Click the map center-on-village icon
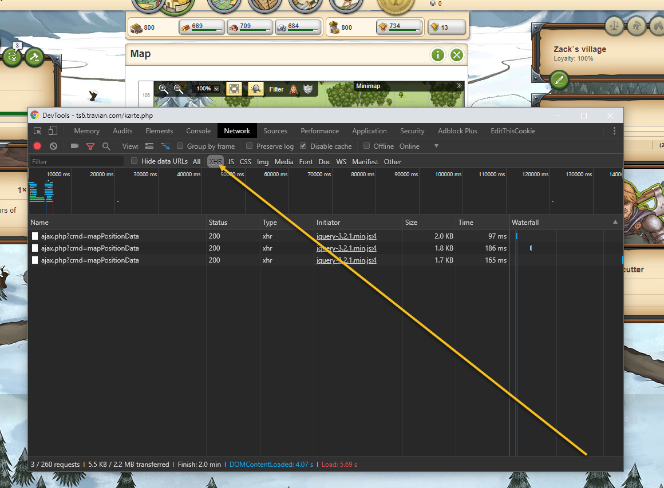This screenshot has height=488, width=664. click(x=256, y=89)
